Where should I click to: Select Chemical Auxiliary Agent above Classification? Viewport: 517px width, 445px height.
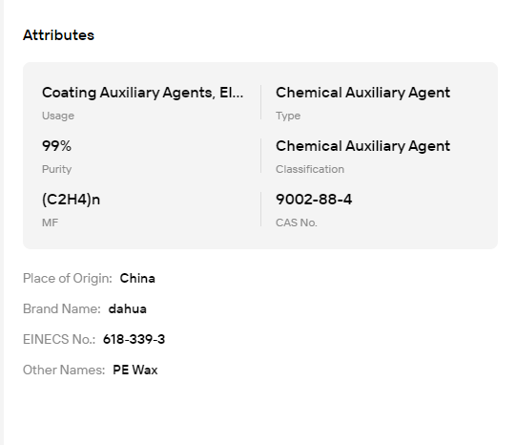(x=362, y=146)
